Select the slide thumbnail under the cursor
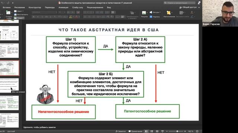Image resolution: width=238 pixels, height=133 pixels. 9,85
